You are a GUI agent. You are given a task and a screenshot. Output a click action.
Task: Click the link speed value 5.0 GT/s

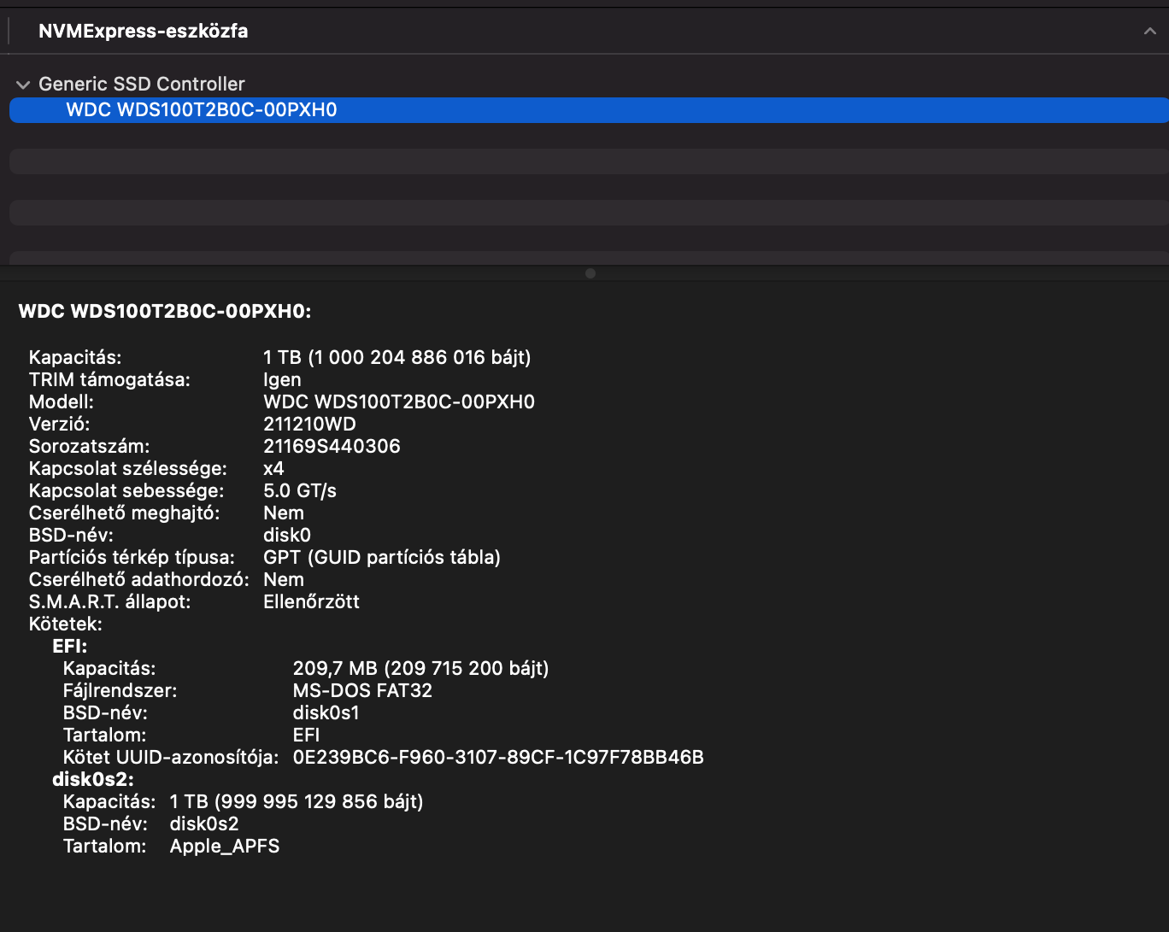[x=300, y=490]
